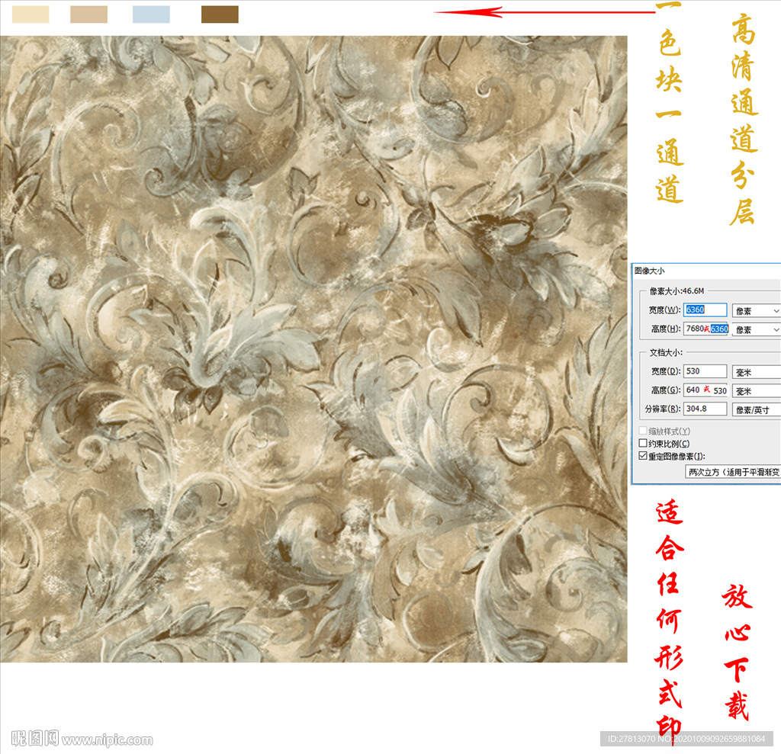Pick the dark brown color swatch

pos(220,14)
